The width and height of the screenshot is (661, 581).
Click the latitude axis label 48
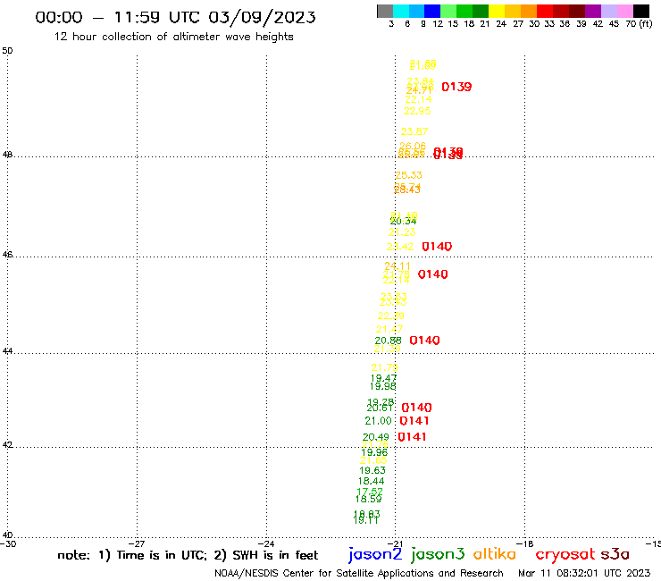(x=7, y=155)
